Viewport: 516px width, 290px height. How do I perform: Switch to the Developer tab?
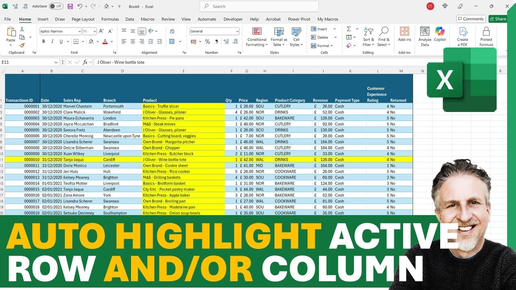[233, 19]
